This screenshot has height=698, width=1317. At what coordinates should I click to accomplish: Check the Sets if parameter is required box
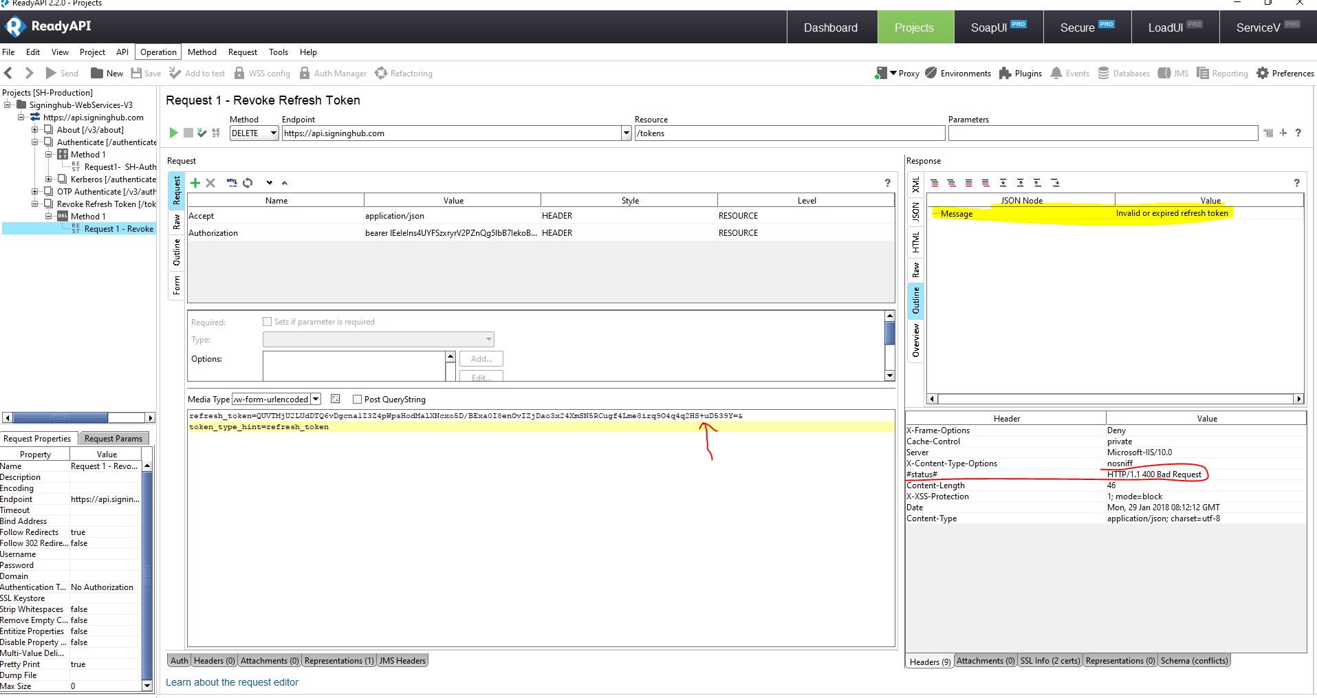coord(268,322)
